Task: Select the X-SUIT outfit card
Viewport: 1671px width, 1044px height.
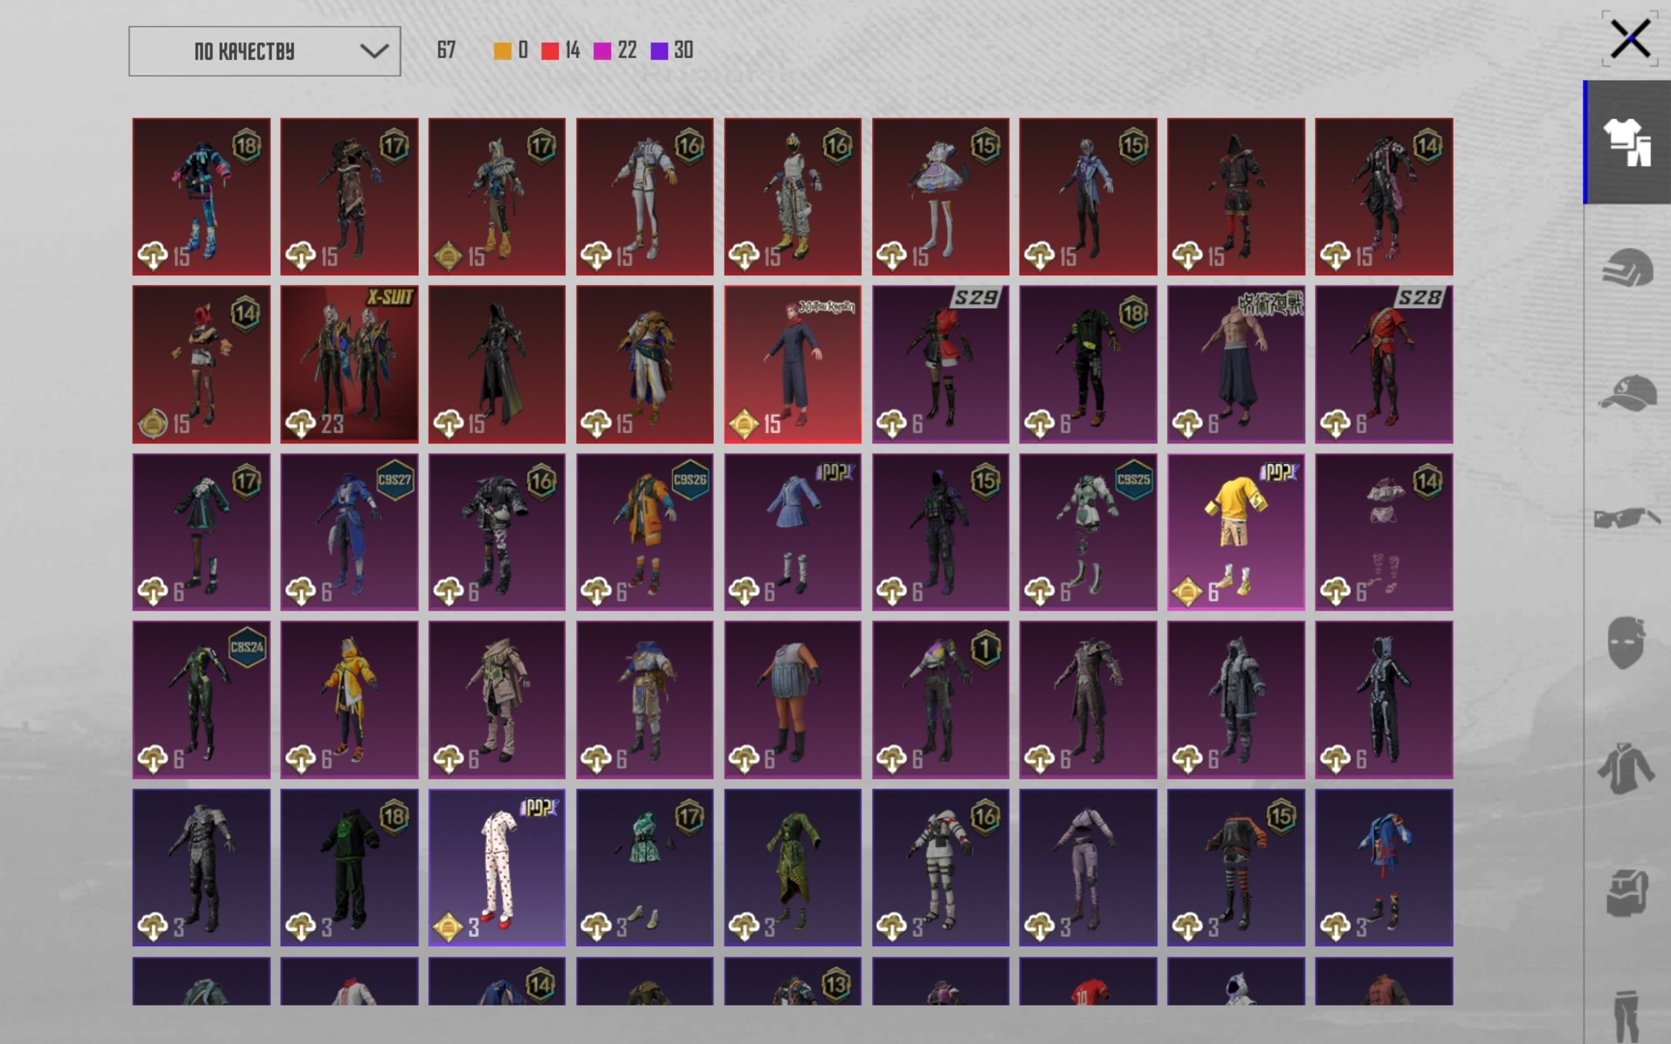Action: (x=349, y=364)
